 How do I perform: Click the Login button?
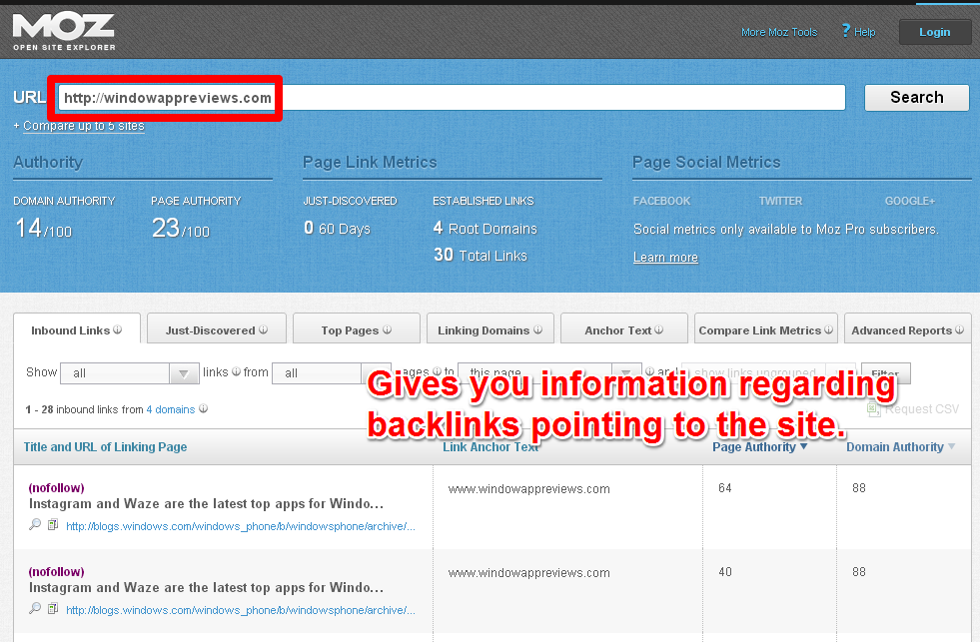(934, 32)
